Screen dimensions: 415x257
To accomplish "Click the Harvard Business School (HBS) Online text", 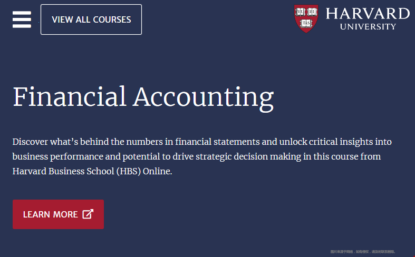I will (x=92, y=171).
